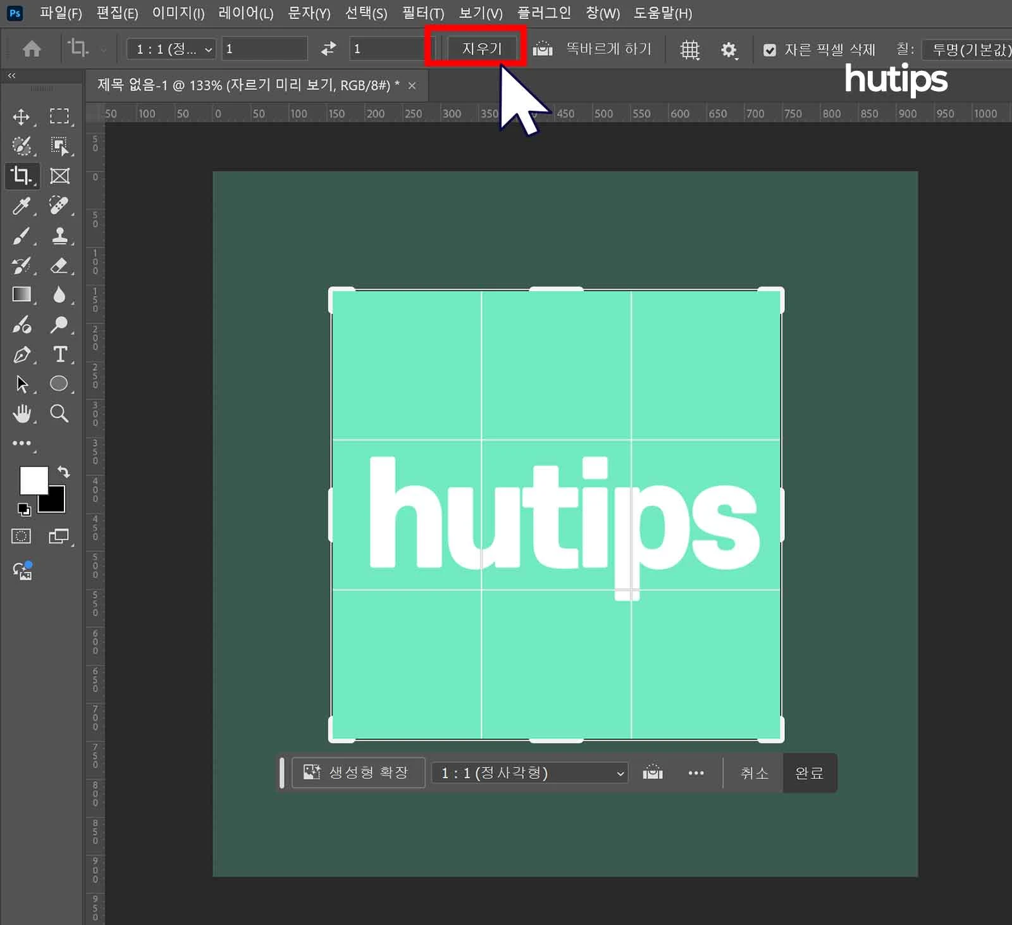The height and width of the screenshot is (925, 1012).
Task: Click 똑바르게 하기 straighten label
Action: click(608, 49)
